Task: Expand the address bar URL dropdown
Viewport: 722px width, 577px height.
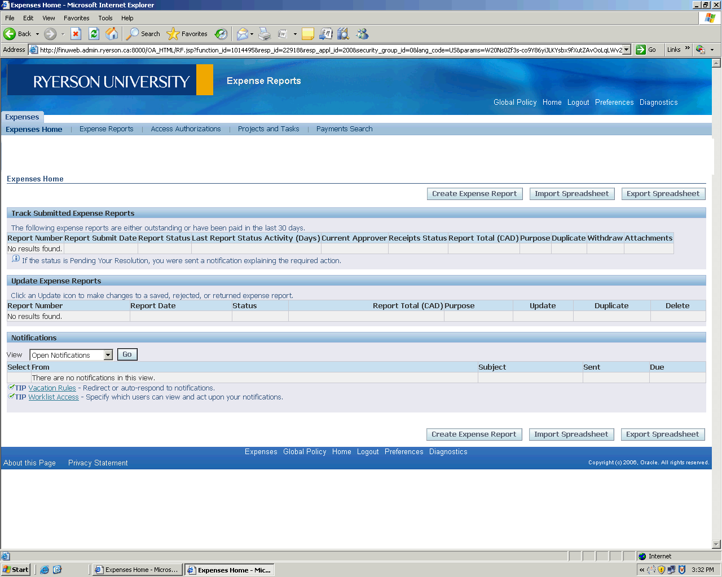Action: [626, 50]
